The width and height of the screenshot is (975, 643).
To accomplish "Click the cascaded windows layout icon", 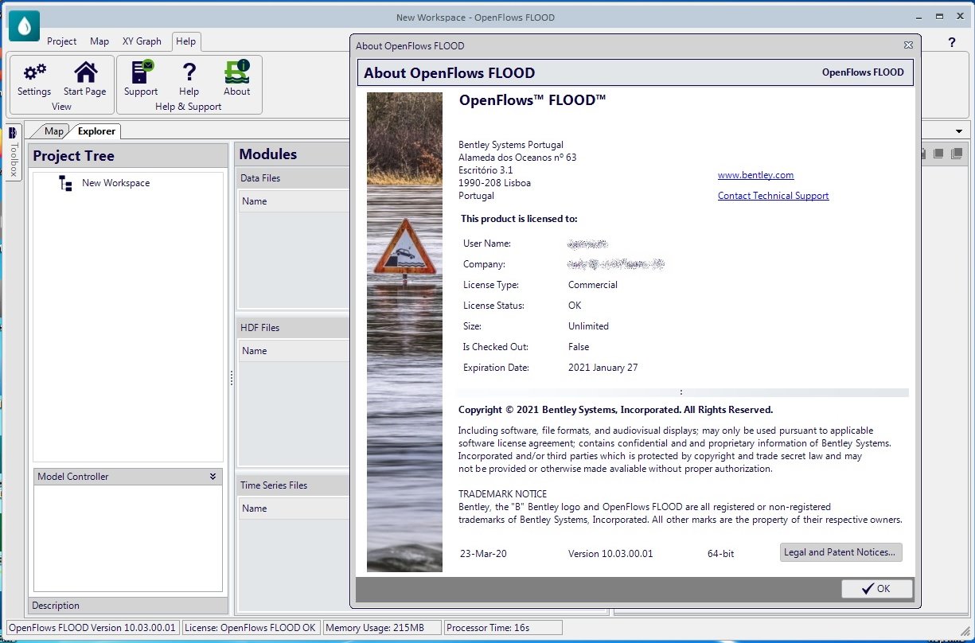I will click(956, 154).
